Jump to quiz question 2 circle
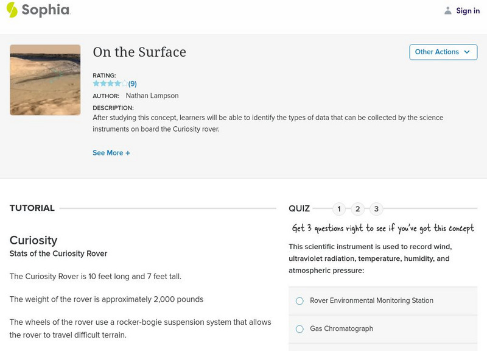This screenshot has height=351, width=487. [358, 209]
